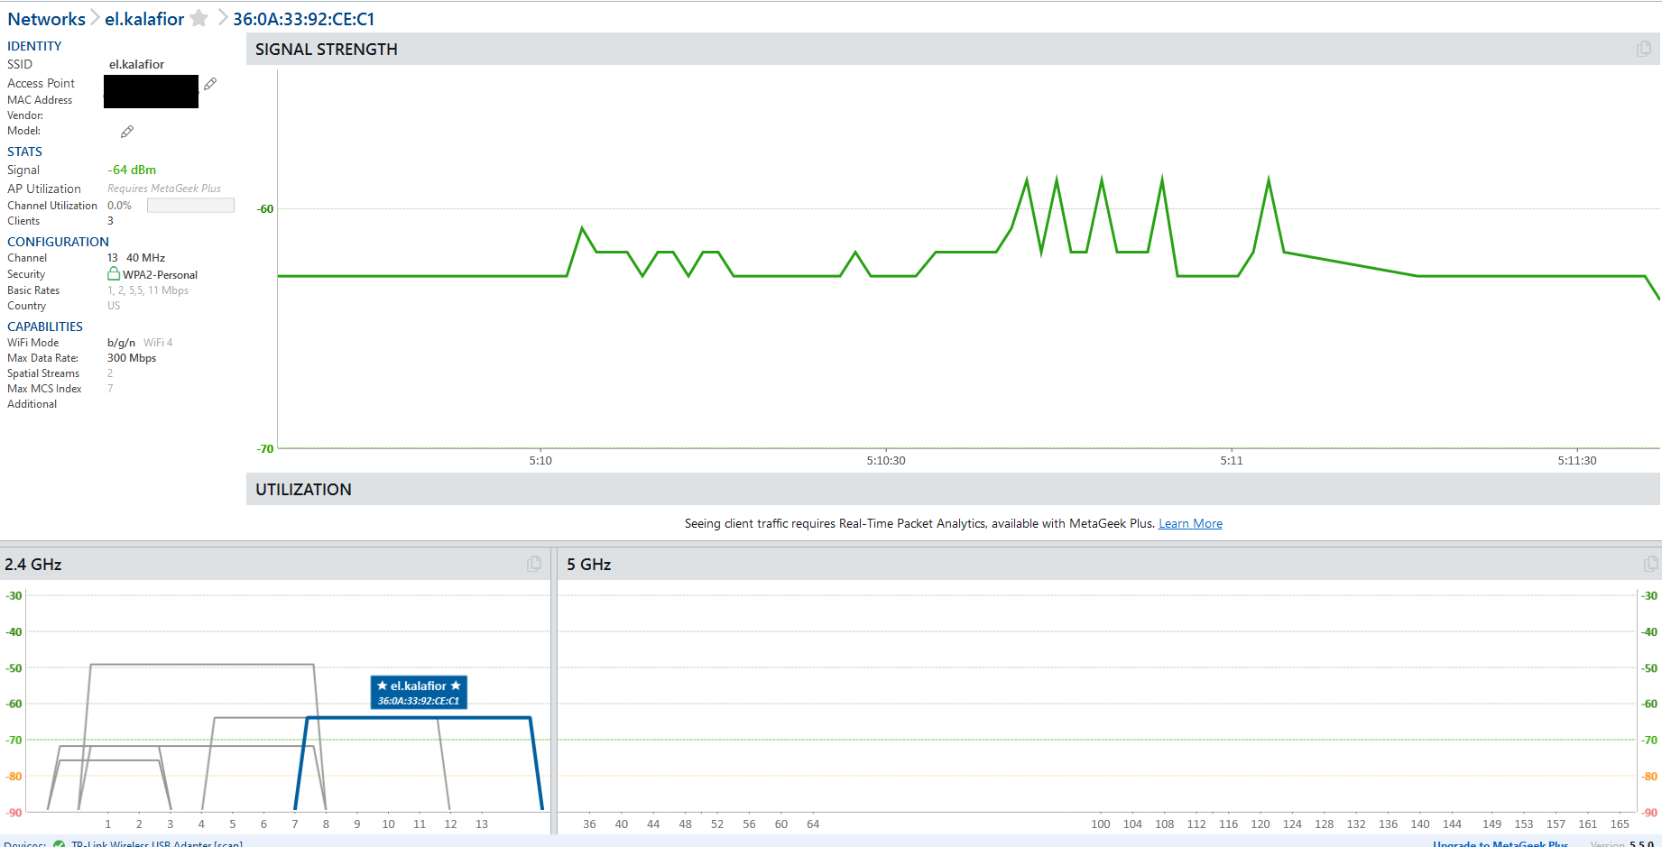Click the 5:10:30 time label on the signal graph
This screenshot has width=1662, height=847.
click(x=886, y=460)
